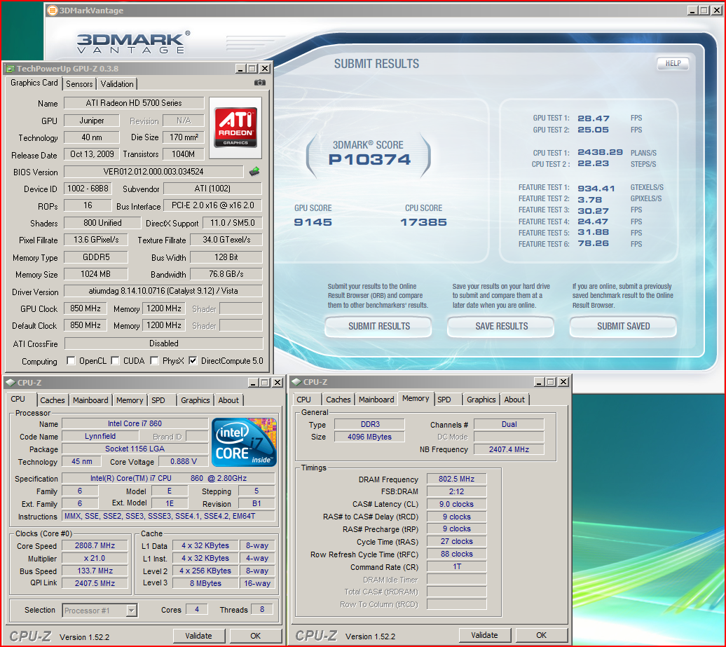The image size is (726, 647).
Task: Click the Memory Type GDDR5 field
Action: (96, 257)
